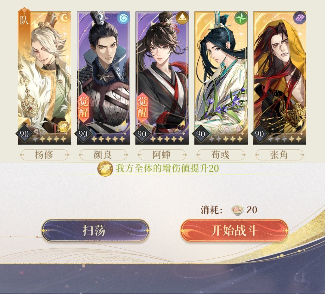This screenshot has height=294, width=325.
Task: Click the 杨修 name label
Action: click(x=44, y=155)
